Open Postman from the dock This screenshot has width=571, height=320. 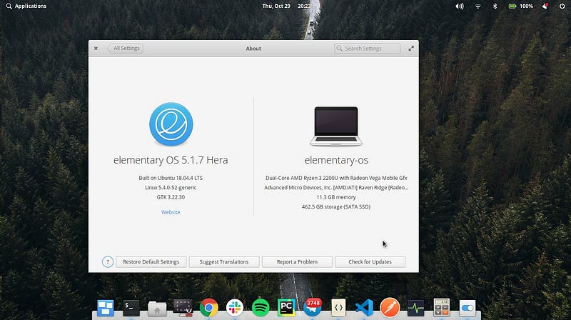pyautogui.click(x=390, y=308)
